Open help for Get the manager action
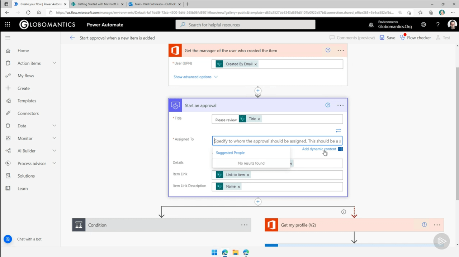The height and width of the screenshot is (257, 459). (328, 50)
